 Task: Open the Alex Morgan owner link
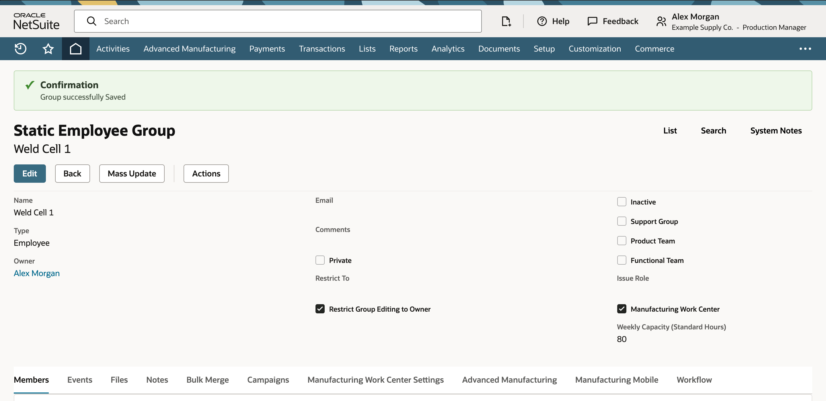36,273
